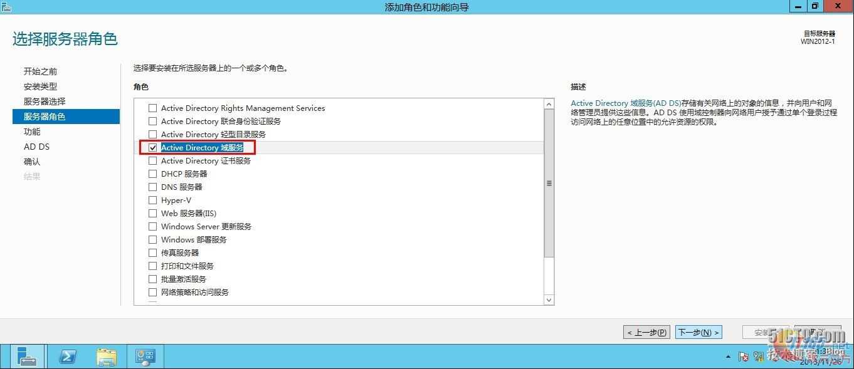
Task: Go to 开始之前 wizard step
Action: [41, 71]
